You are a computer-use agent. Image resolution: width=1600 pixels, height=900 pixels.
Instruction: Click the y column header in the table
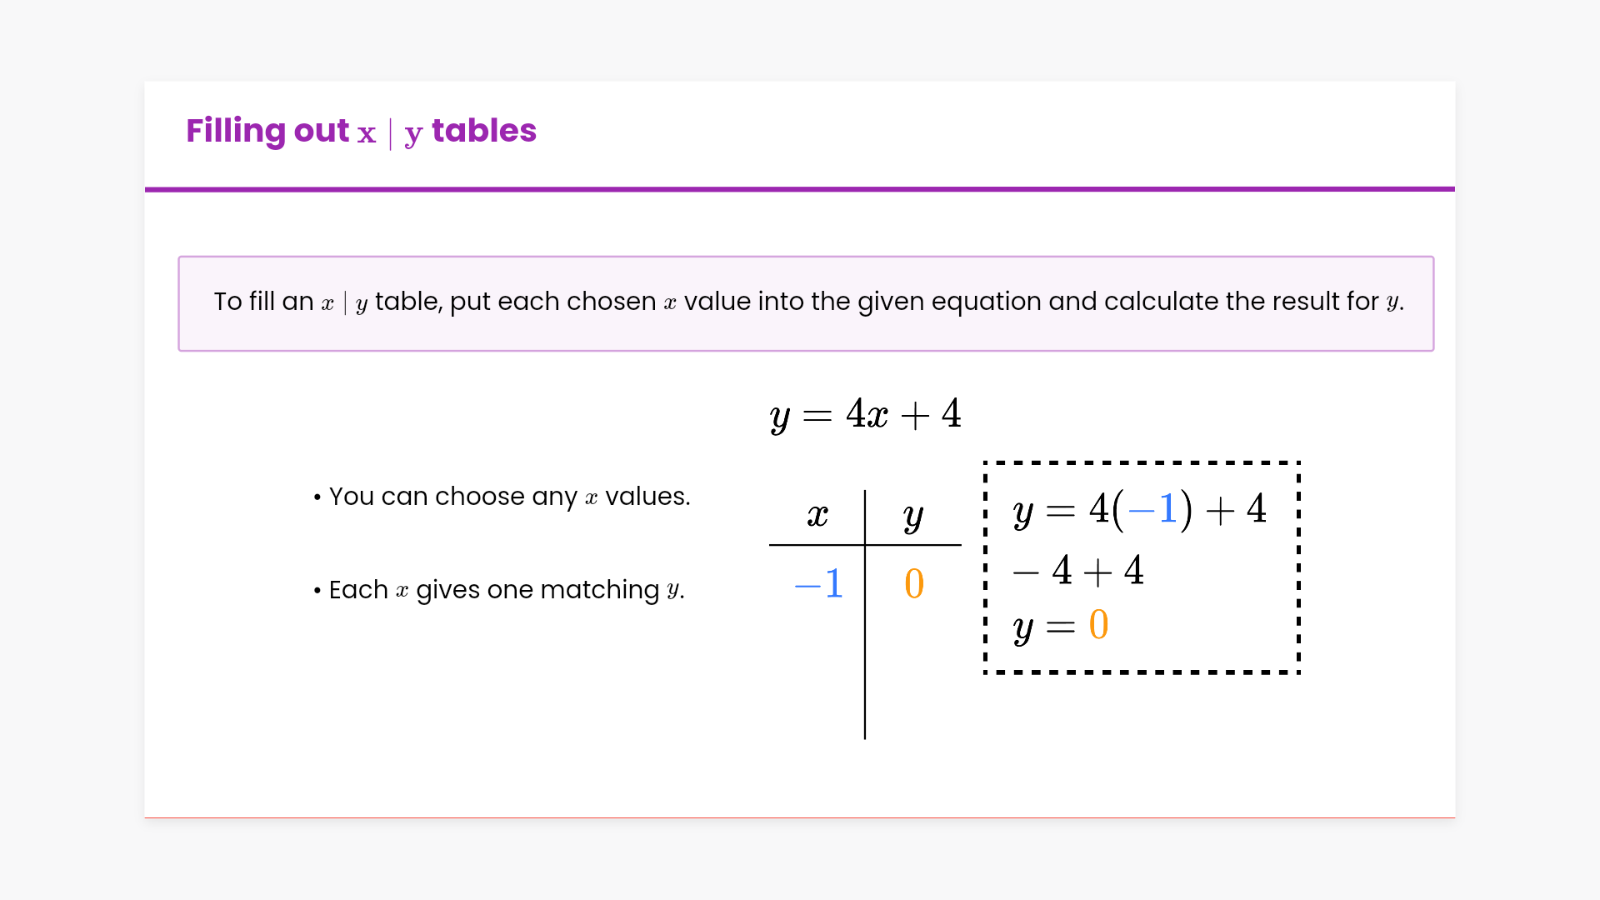click(913, 517)
